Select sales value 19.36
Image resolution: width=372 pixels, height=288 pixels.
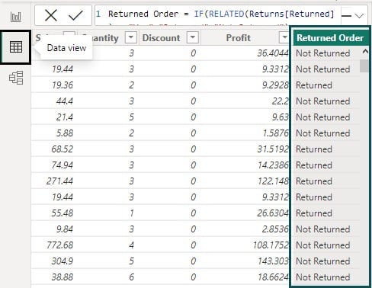(63, 85)
